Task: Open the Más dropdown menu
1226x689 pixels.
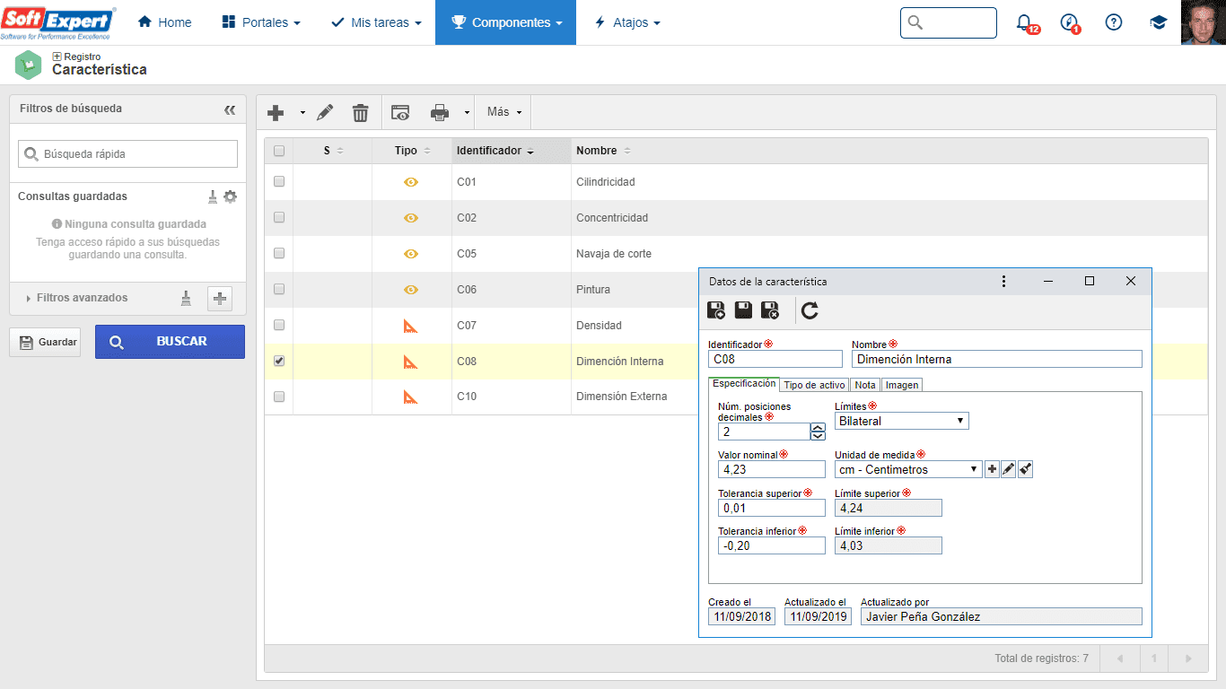Action: (x=504, y=112)
